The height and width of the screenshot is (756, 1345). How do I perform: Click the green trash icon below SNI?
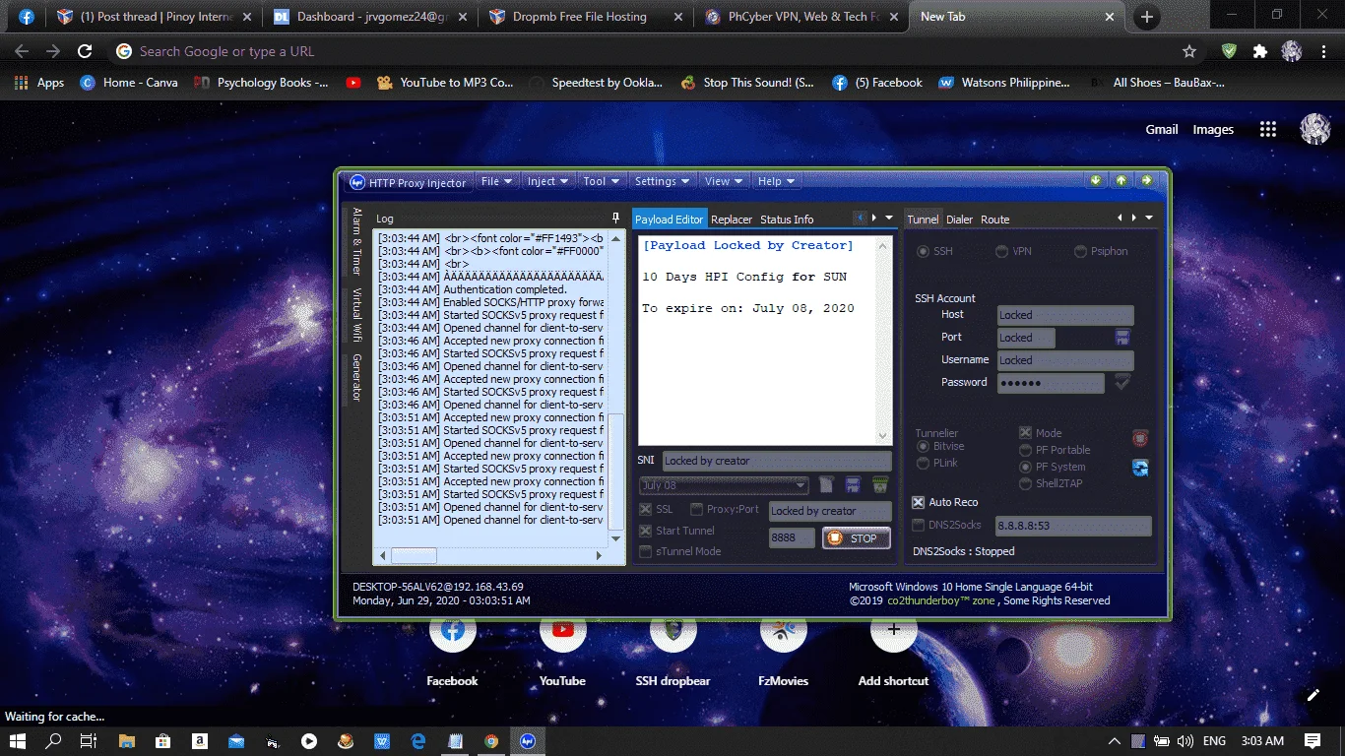click(880, 484)
